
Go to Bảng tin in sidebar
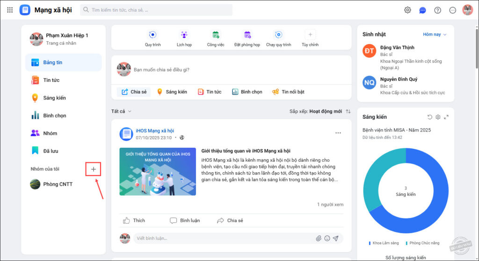tap(64, 62)
